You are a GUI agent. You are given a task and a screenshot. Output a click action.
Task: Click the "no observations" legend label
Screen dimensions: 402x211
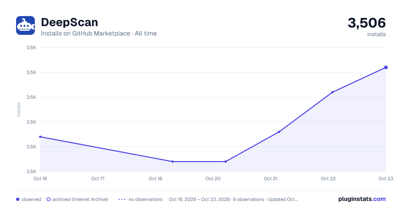(145, 199)
